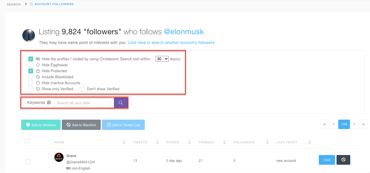The height and width of the screenshot is (173, 370).
Task: Click the egghead icon beside Hide Eggheads
Action: point(38,65)
